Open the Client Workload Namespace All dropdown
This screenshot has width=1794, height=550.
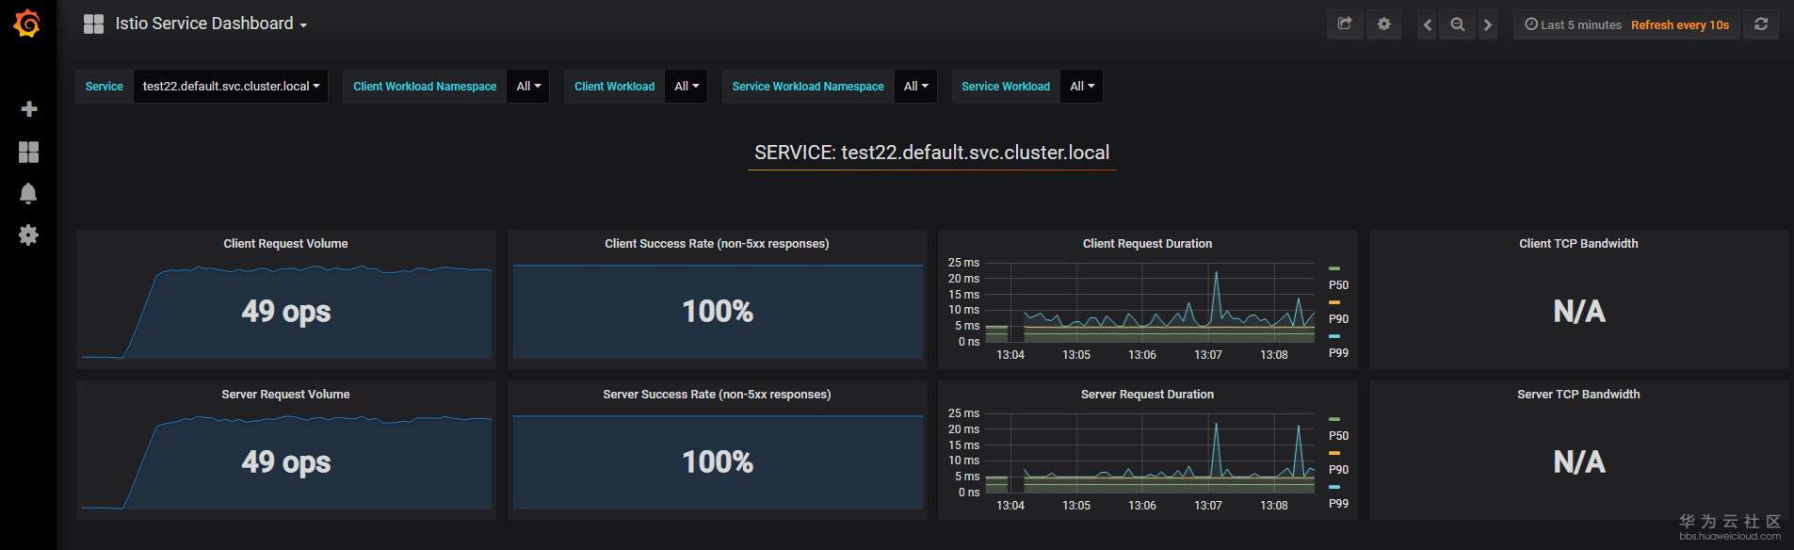[x=528, y=86]
